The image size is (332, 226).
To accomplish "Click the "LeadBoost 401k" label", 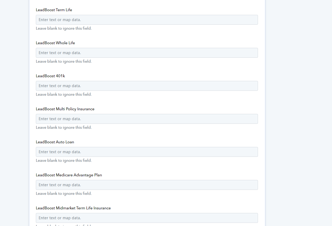I will 50,76.
